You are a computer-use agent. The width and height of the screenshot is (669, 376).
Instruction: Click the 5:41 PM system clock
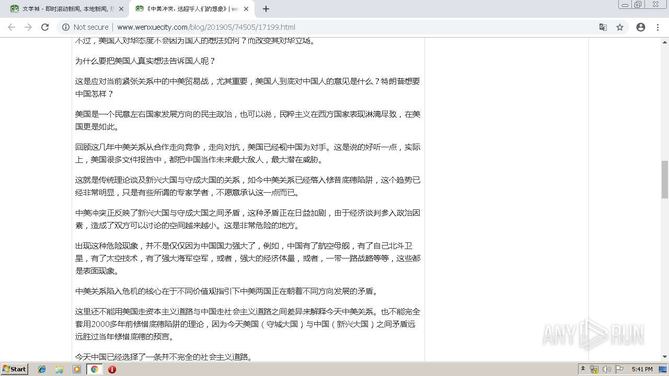[642, 369]
